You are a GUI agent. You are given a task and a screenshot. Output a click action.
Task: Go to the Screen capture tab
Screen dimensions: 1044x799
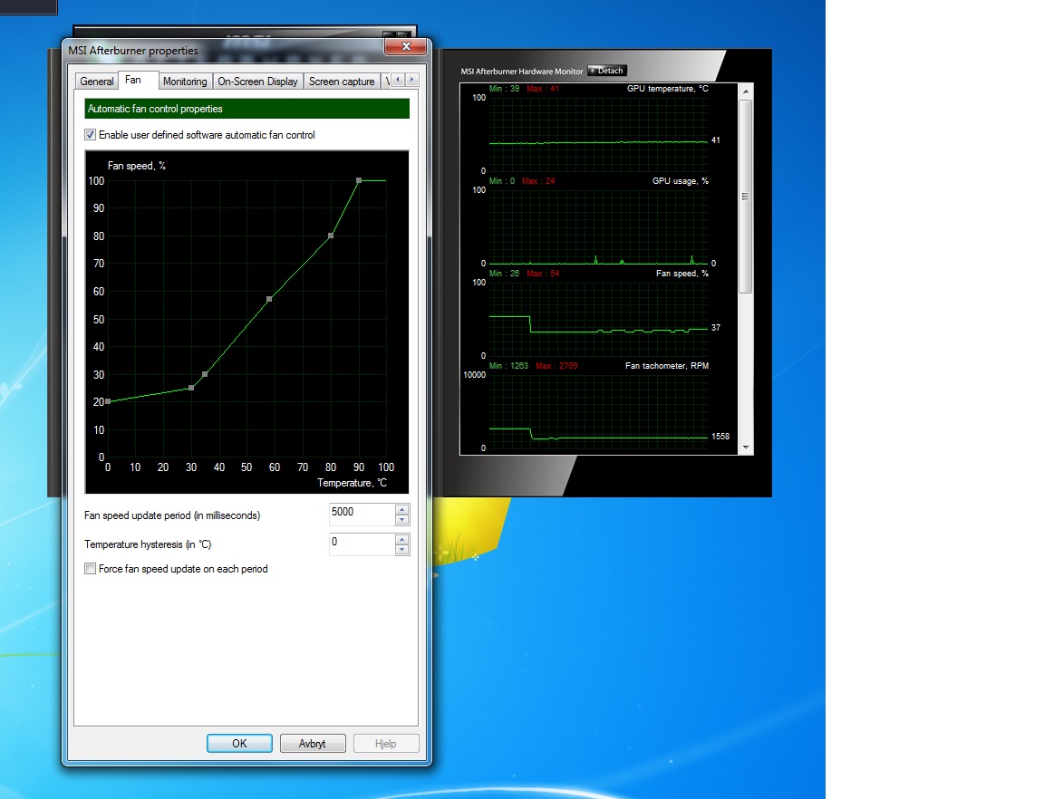click(x=342, y=82)
